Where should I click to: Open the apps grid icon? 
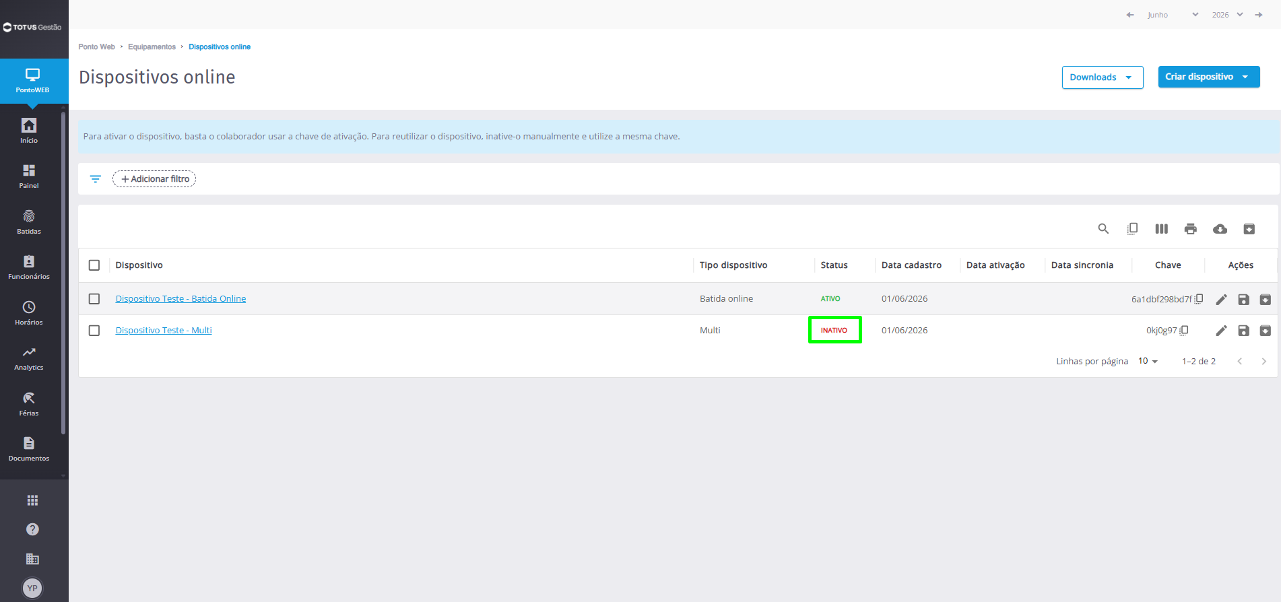32,500
